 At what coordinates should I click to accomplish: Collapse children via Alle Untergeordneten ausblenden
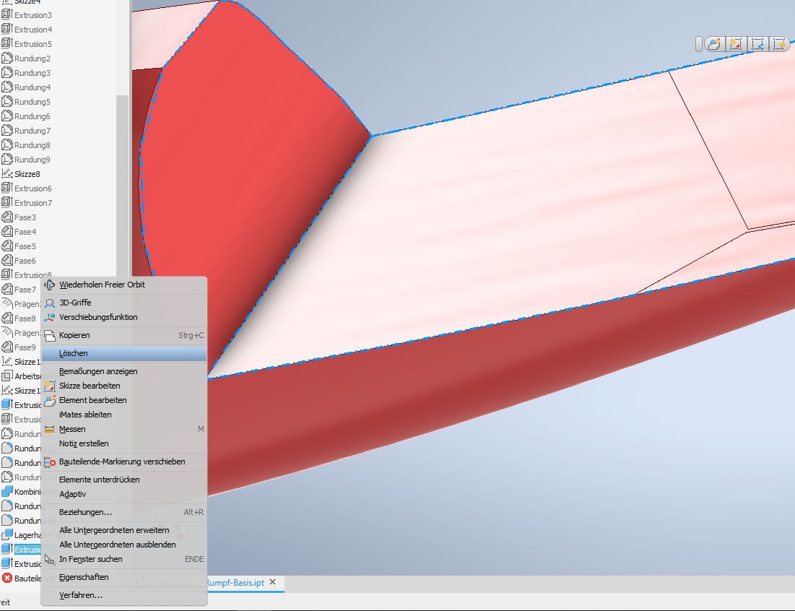[117, 545]
